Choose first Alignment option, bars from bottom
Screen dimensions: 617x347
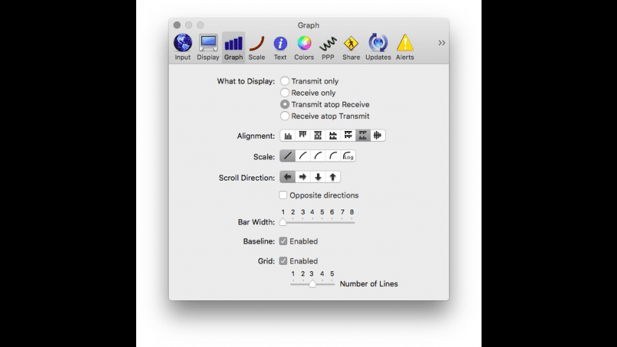click(x=288, y=135)
